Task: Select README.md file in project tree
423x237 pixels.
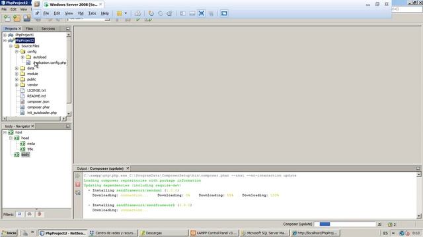Action: pos(36,96)
